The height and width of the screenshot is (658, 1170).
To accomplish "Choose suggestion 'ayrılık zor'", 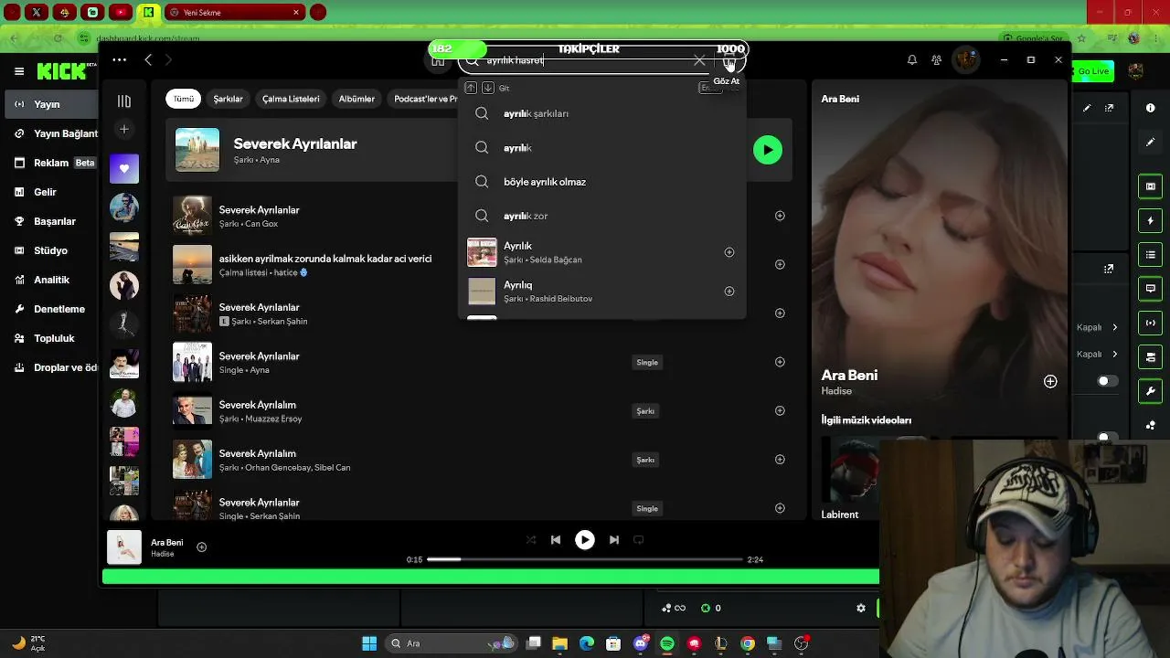I will click(x=602, y=216).
